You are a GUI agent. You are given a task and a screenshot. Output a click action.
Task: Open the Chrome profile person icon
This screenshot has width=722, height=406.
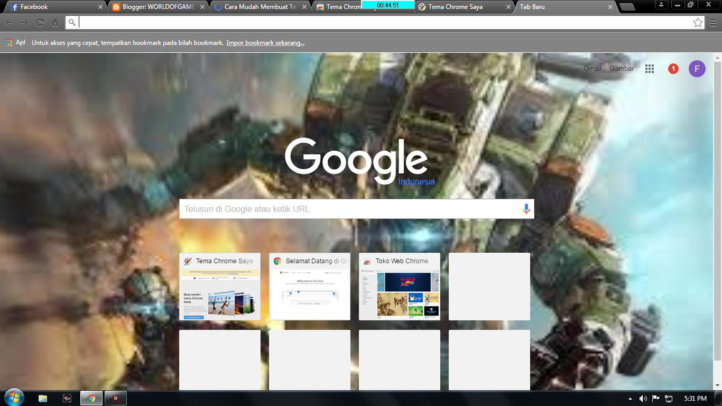pyautogui.click(x=662, y=4)
